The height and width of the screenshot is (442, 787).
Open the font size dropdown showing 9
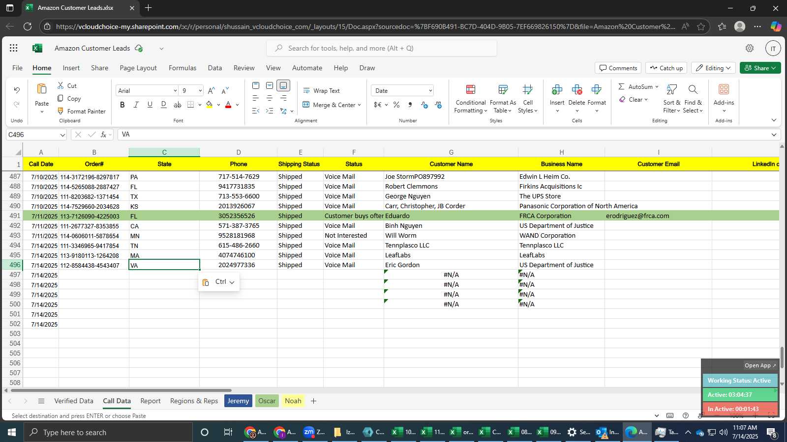tap(200, 91)
